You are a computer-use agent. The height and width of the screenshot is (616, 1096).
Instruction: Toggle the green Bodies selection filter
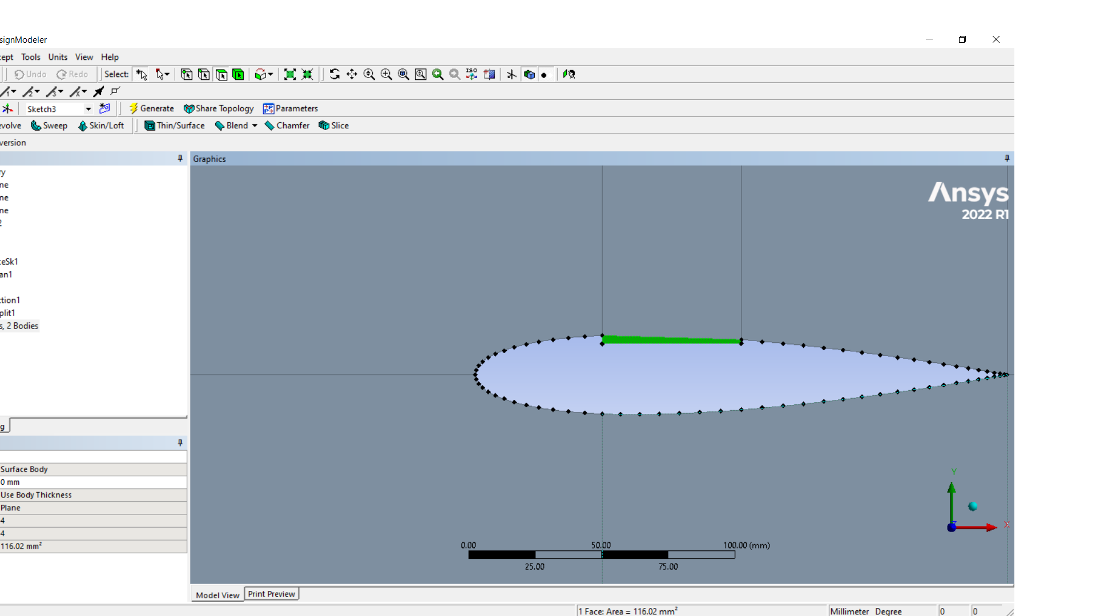239,74
